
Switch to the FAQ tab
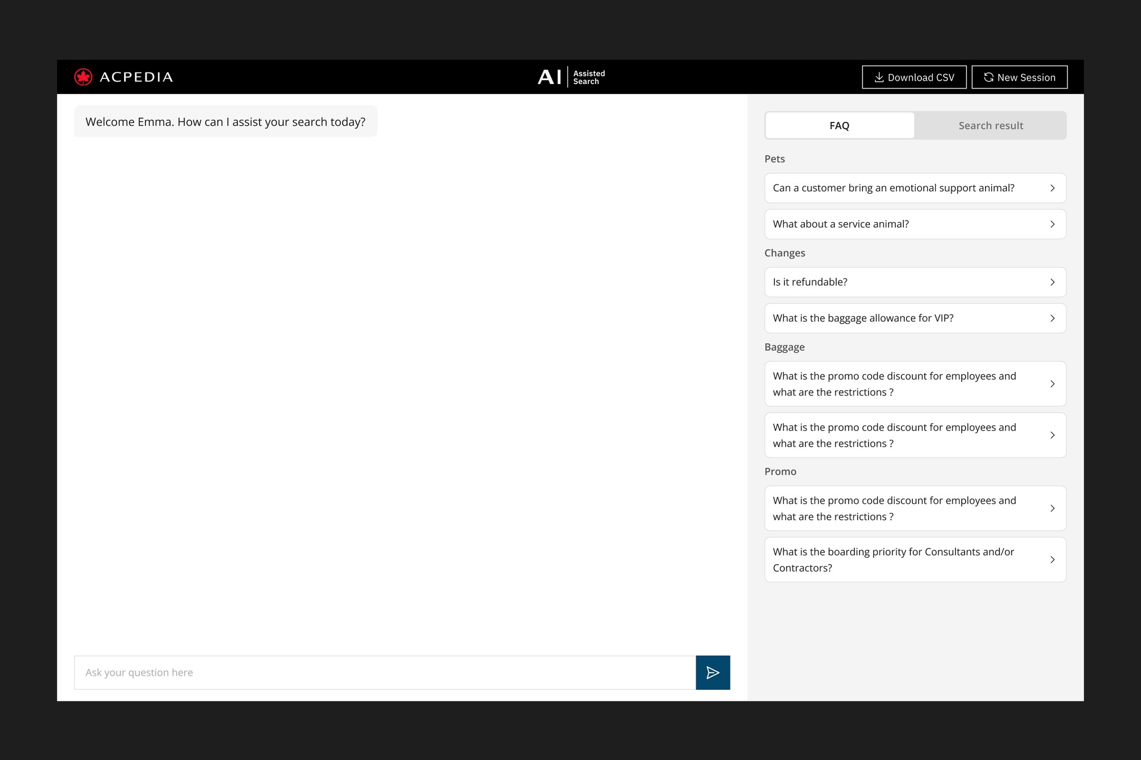839,126
